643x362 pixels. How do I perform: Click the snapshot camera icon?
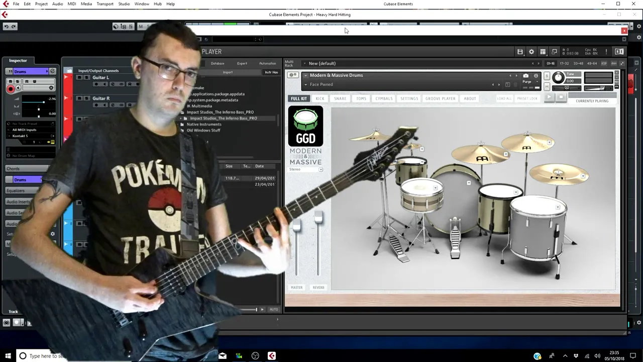(526, 76)
